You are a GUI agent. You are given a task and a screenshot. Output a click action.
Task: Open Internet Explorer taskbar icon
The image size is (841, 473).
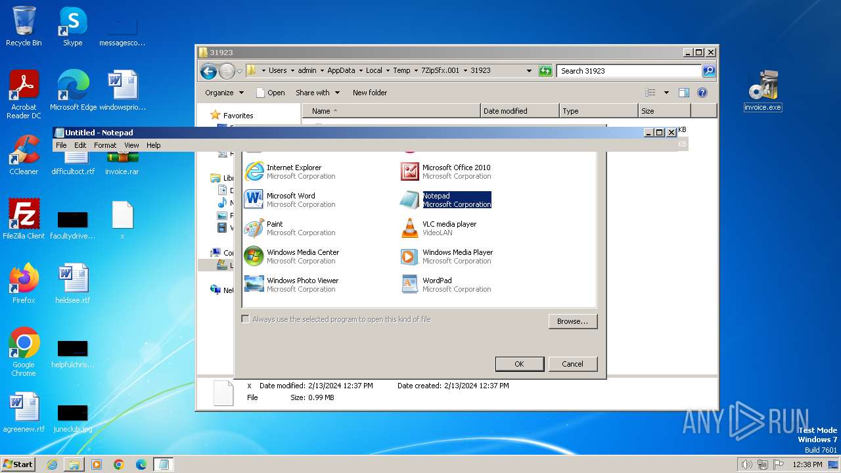point(52,464)
